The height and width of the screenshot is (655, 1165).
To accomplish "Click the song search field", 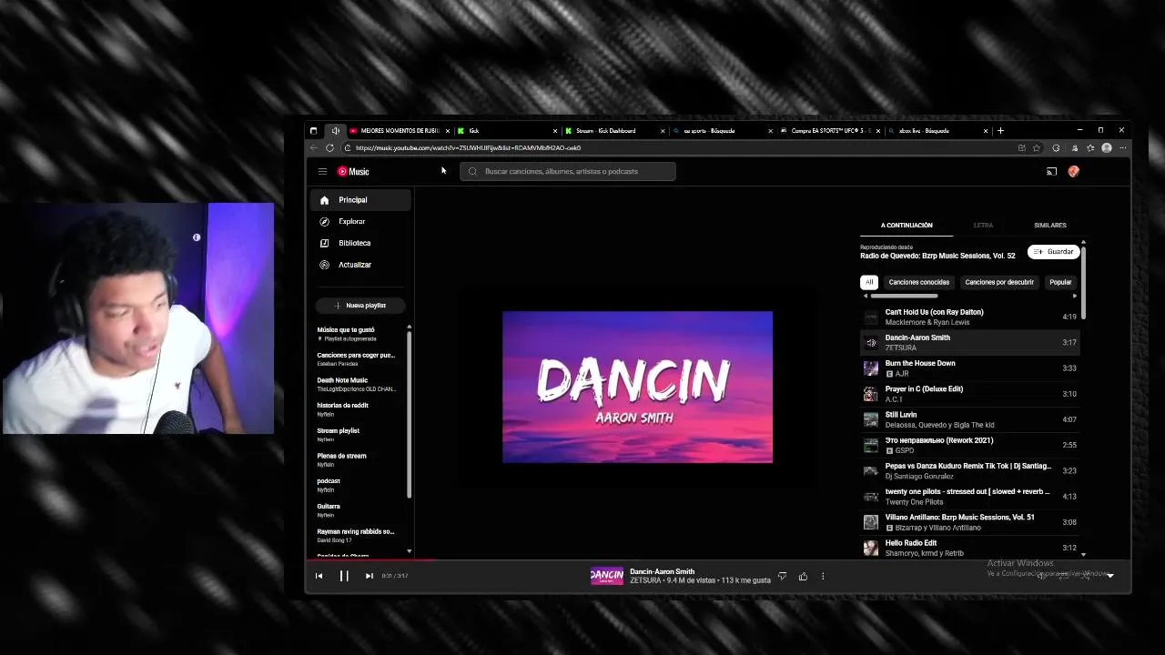I will (568, 171).
